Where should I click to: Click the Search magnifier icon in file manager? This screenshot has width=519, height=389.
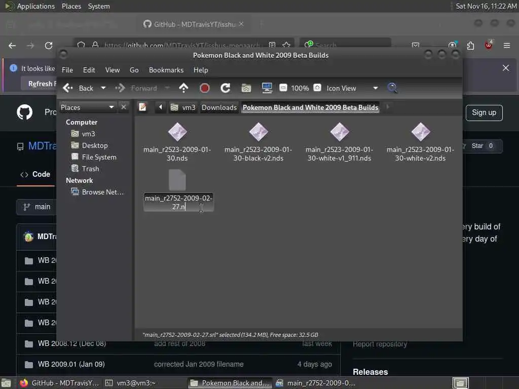point(393,88)
